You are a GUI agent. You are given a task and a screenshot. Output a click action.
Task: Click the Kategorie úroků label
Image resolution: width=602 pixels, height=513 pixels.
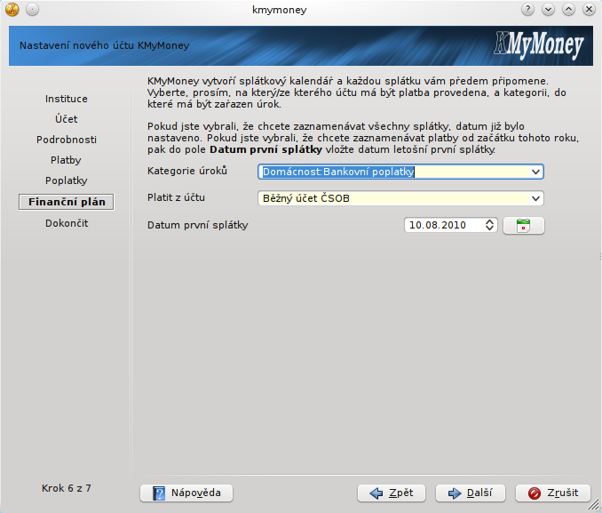pyautogui.click(x=187, y=171)
